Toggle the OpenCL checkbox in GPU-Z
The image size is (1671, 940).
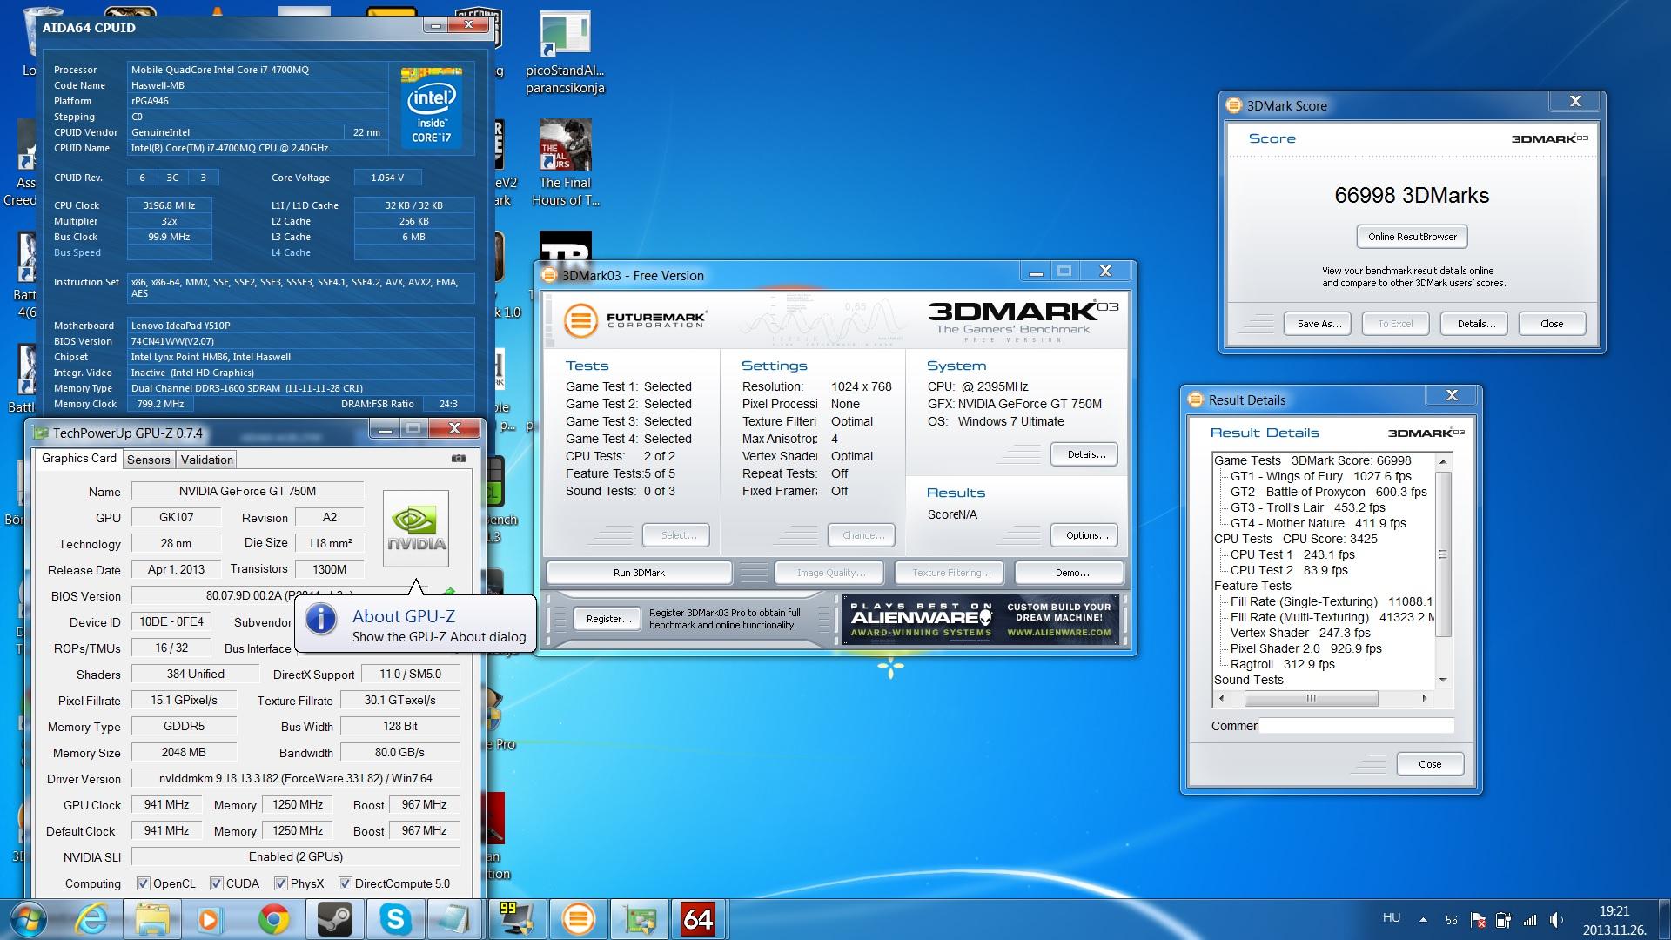[x=144, y=883]
